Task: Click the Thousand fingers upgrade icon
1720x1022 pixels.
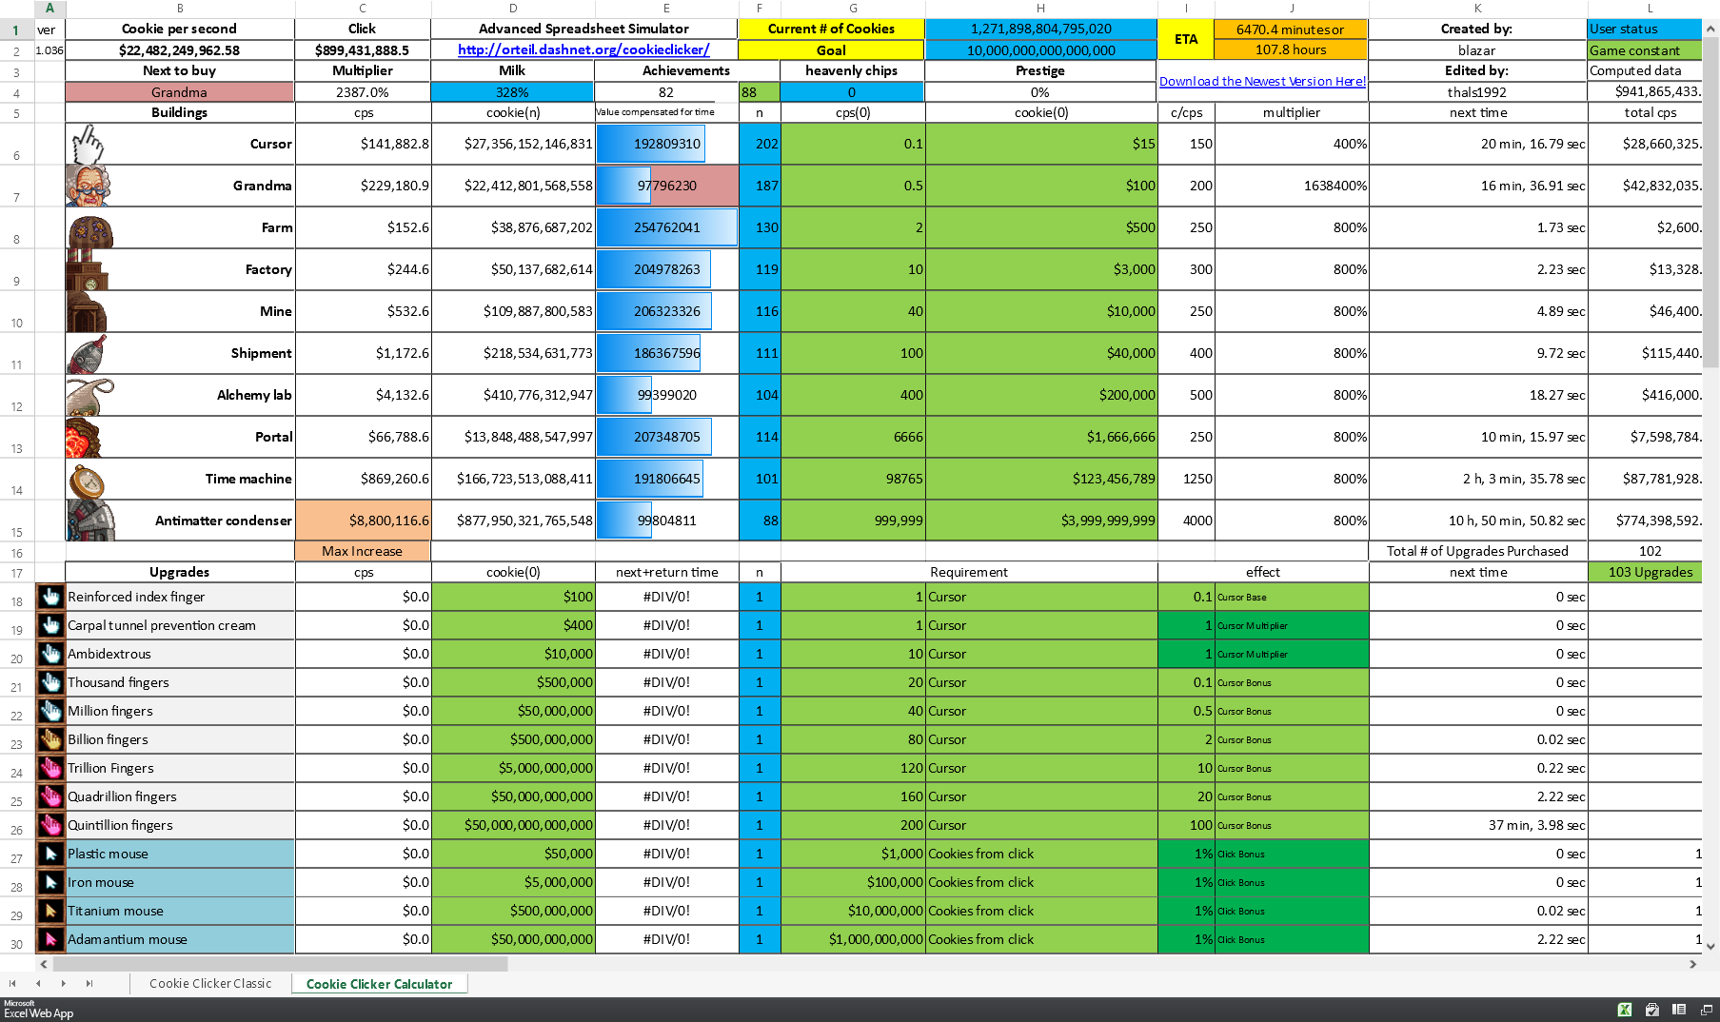Action: [50, 682]
